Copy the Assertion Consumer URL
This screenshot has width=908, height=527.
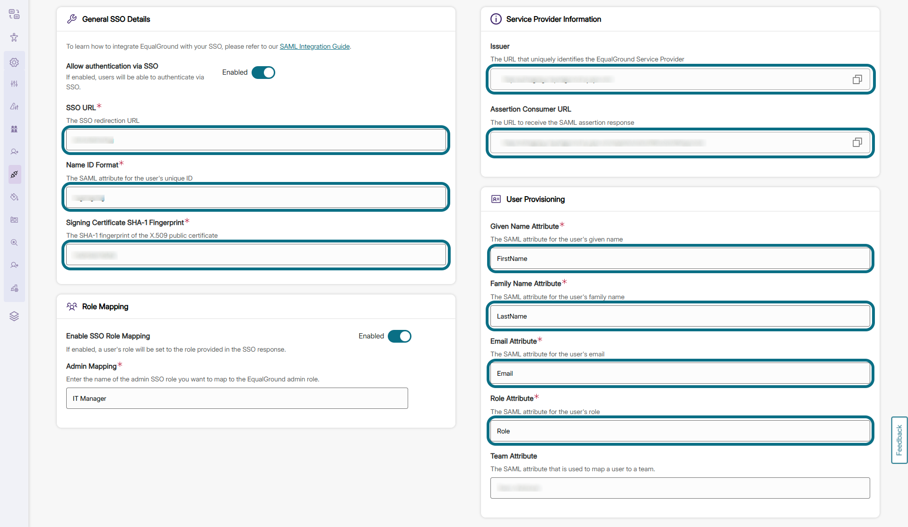point(857,142)
